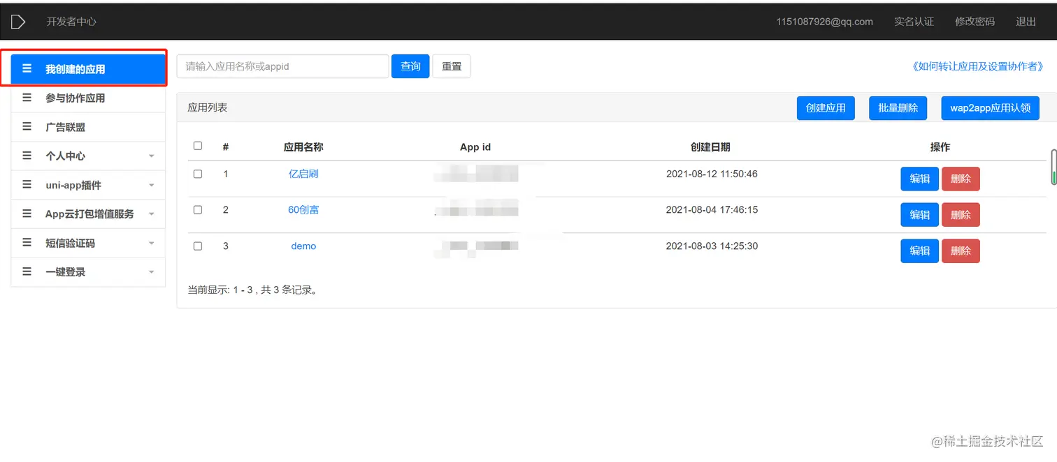Expand the App云打包增值服务 dropdown arrow
The image size is (1057, 462).
pos(152,214)
